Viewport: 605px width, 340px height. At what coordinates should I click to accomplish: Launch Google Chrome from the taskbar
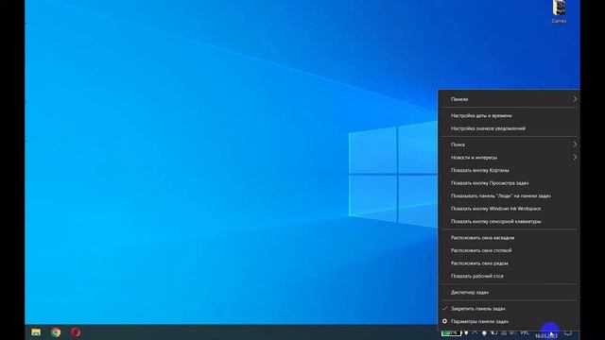(x=56, y=332)
